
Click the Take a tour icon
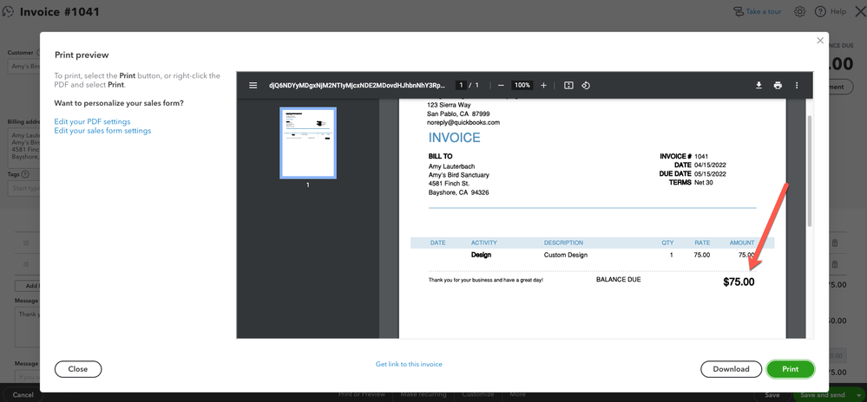tap(739, 11)
